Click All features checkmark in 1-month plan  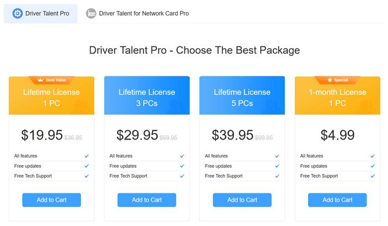click(x=372, y=156)
